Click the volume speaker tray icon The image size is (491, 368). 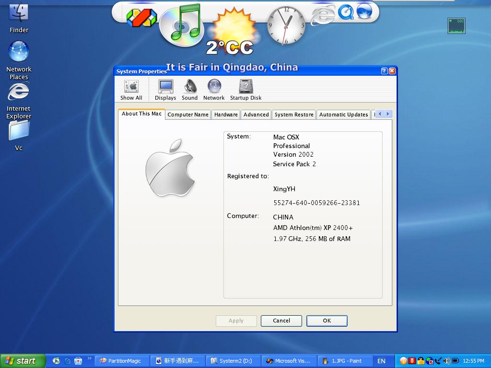447,361
